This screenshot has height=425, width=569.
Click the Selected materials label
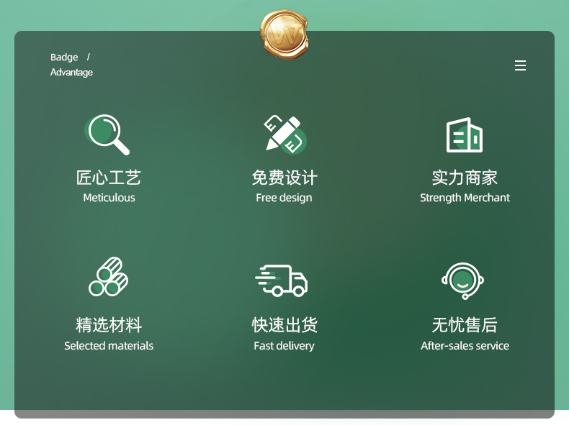[x=109, y=346]
